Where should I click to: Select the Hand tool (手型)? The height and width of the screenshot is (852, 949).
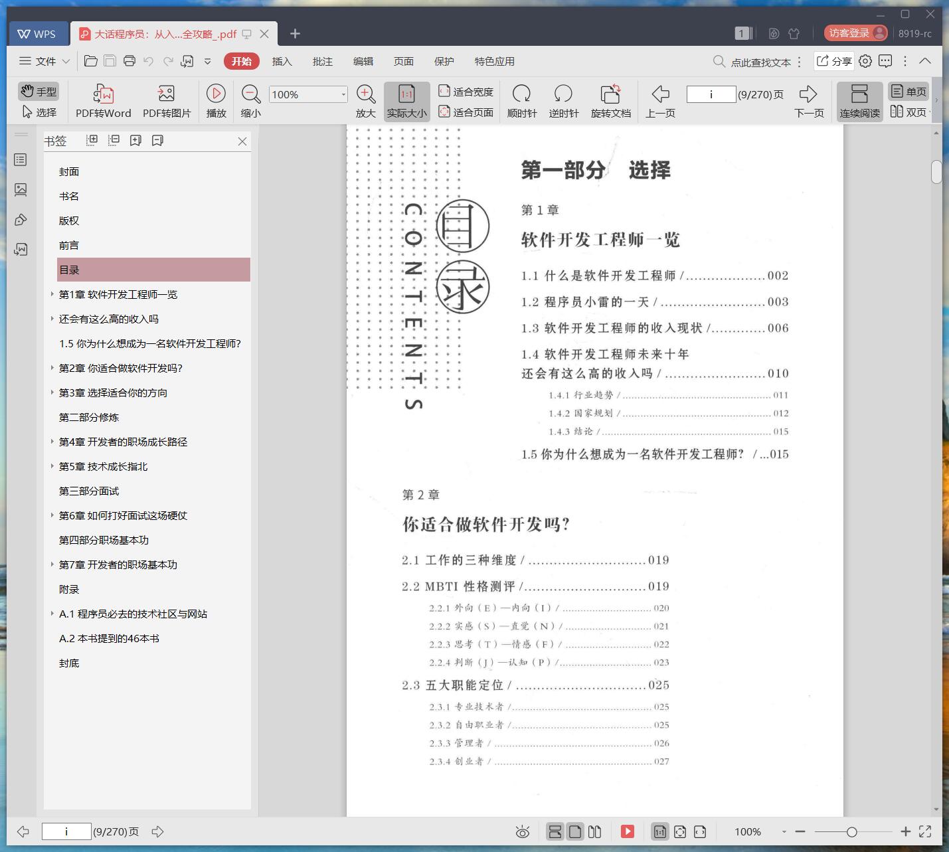pos(39,92)
